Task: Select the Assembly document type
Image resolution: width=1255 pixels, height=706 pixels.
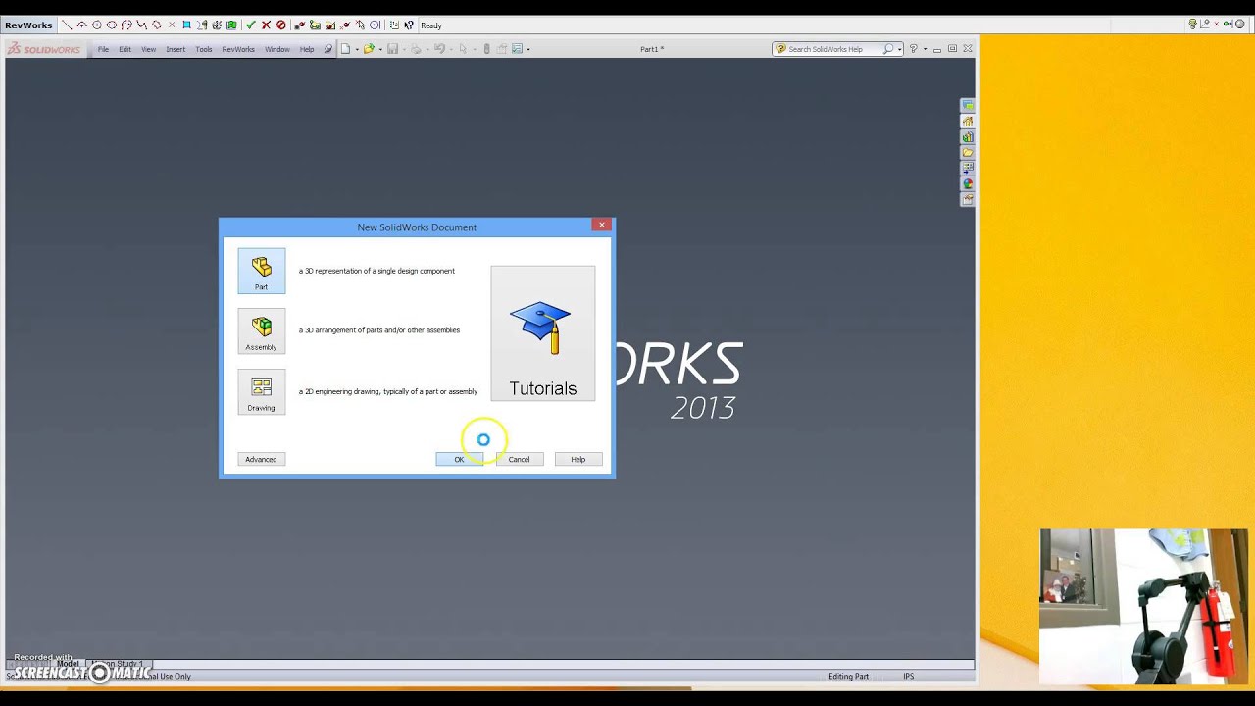Action: pyautogui.click(x=261, y=331)
